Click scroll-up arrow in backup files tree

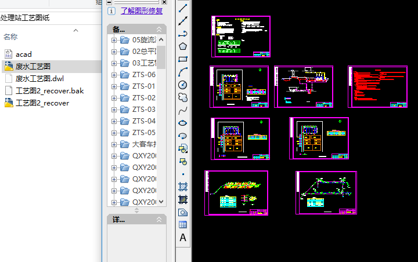[x=161, y=39]
